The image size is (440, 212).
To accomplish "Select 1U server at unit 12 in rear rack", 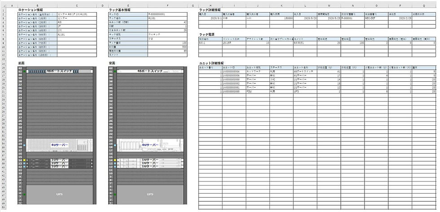I will [x=150, y=167].
